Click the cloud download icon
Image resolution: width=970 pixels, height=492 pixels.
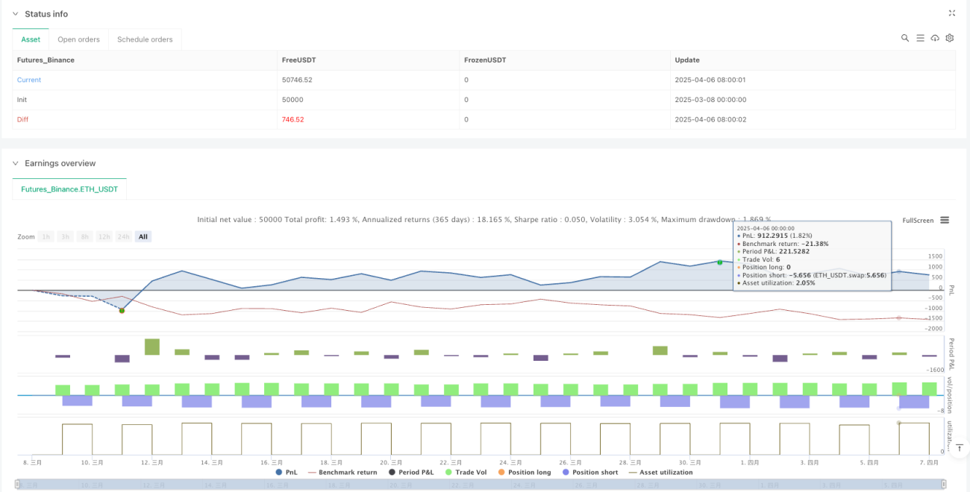tap(935, 38)
